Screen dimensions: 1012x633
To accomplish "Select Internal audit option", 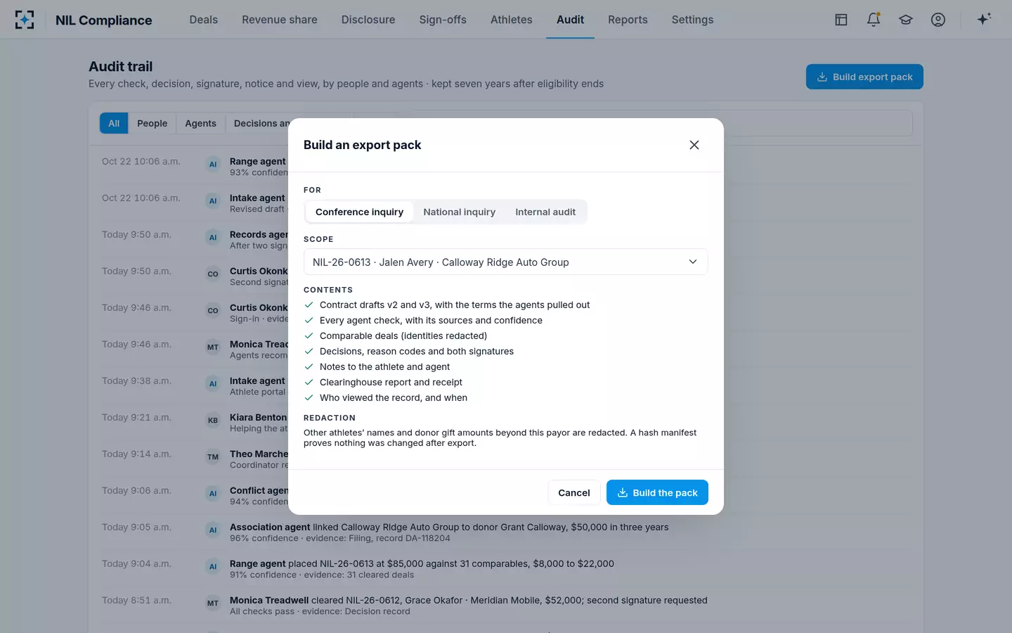I will pos(545,212).
